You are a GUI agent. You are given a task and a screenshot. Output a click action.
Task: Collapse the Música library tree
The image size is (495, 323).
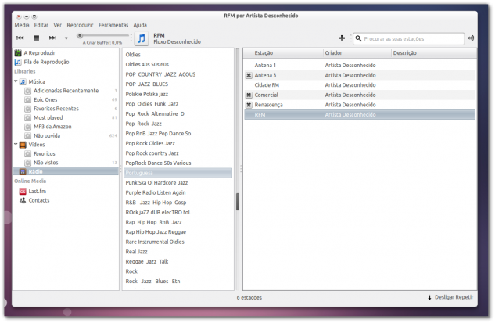(x=16, y=81)
